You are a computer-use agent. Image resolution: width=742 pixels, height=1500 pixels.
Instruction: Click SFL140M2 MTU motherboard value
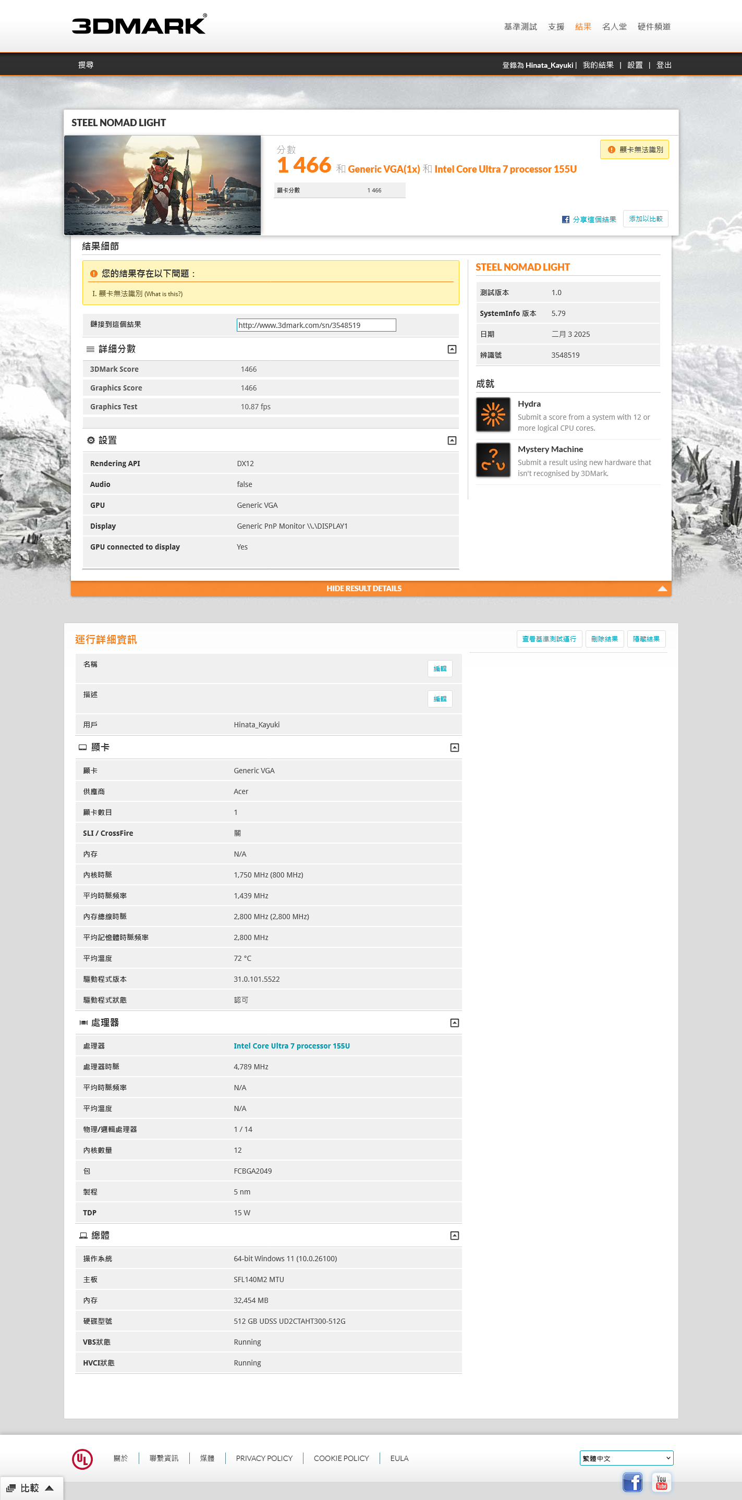pyautogui.click(x=259, y=1279)
